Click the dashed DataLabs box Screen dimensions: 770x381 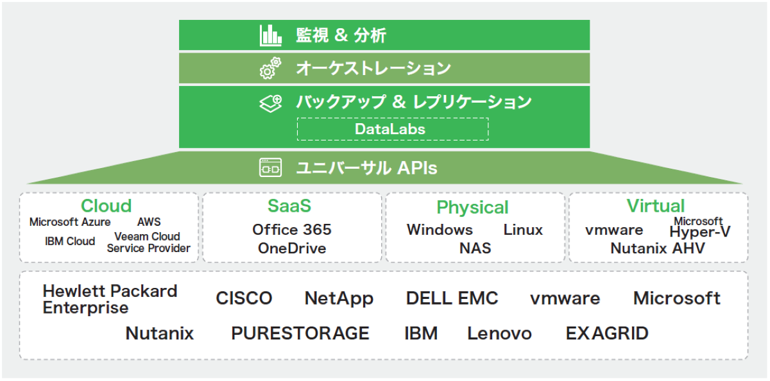(x=392, y=128)
